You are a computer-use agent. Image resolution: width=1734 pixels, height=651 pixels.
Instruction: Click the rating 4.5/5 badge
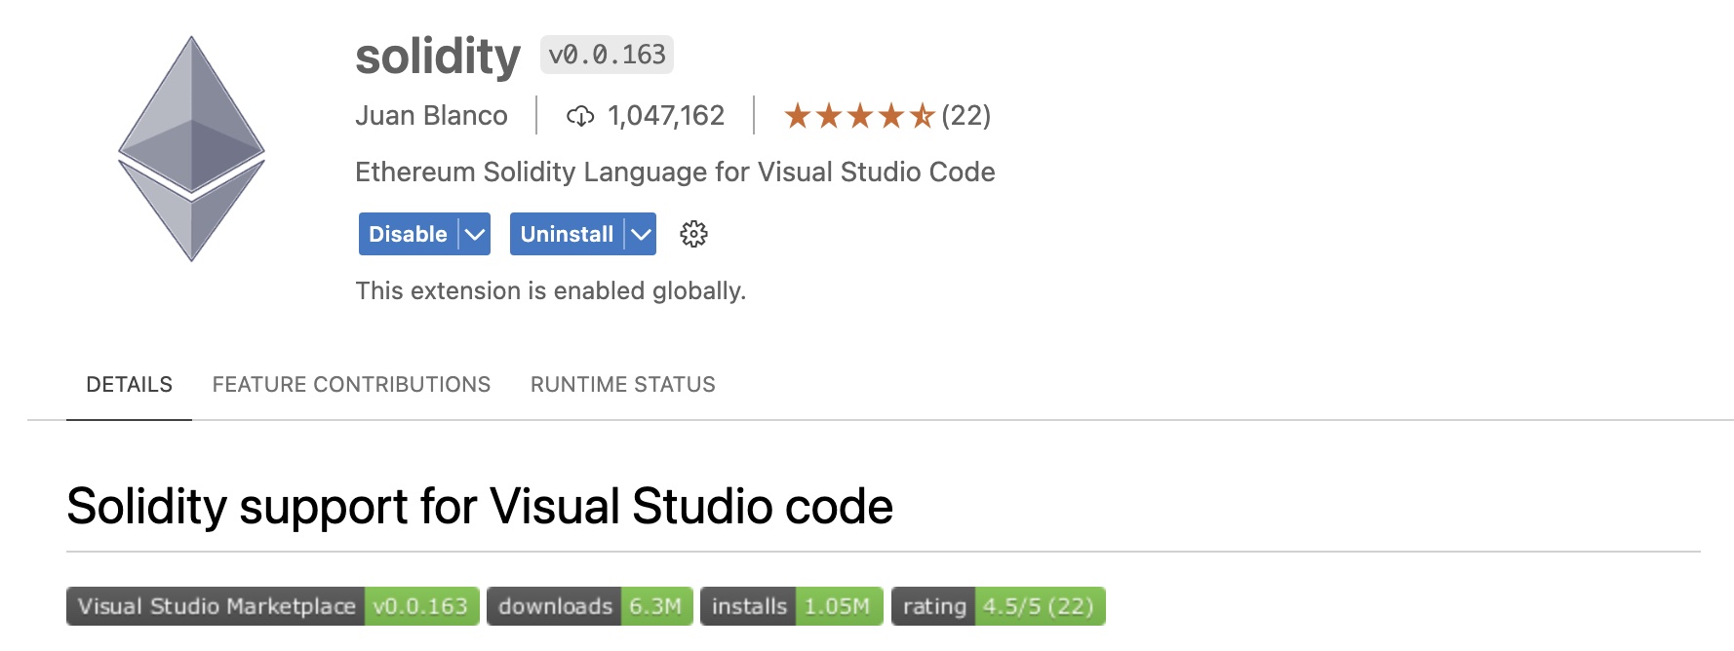pyautogui.click(x=998, y=606)
